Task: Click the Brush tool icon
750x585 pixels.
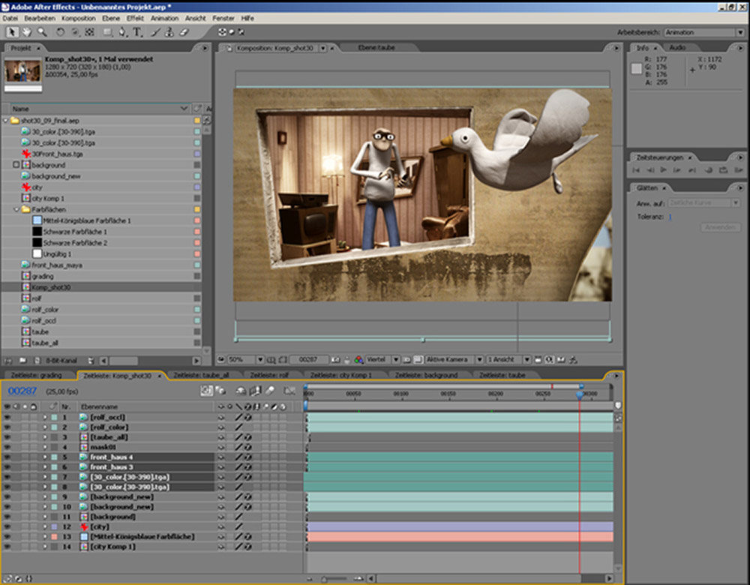Action: coord(156,32)
